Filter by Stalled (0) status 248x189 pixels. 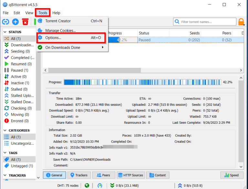coord(19,89)
